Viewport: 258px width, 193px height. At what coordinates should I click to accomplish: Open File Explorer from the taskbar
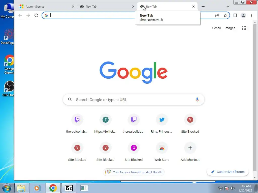coord(21,188)
